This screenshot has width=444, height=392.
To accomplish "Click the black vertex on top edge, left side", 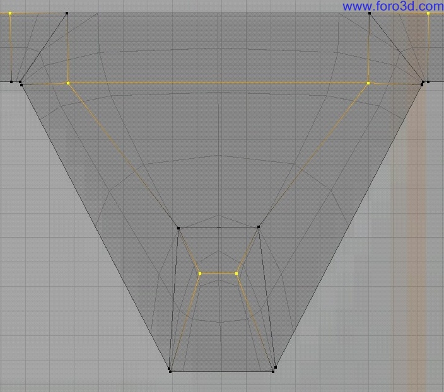I will click(x=67, y=13).
